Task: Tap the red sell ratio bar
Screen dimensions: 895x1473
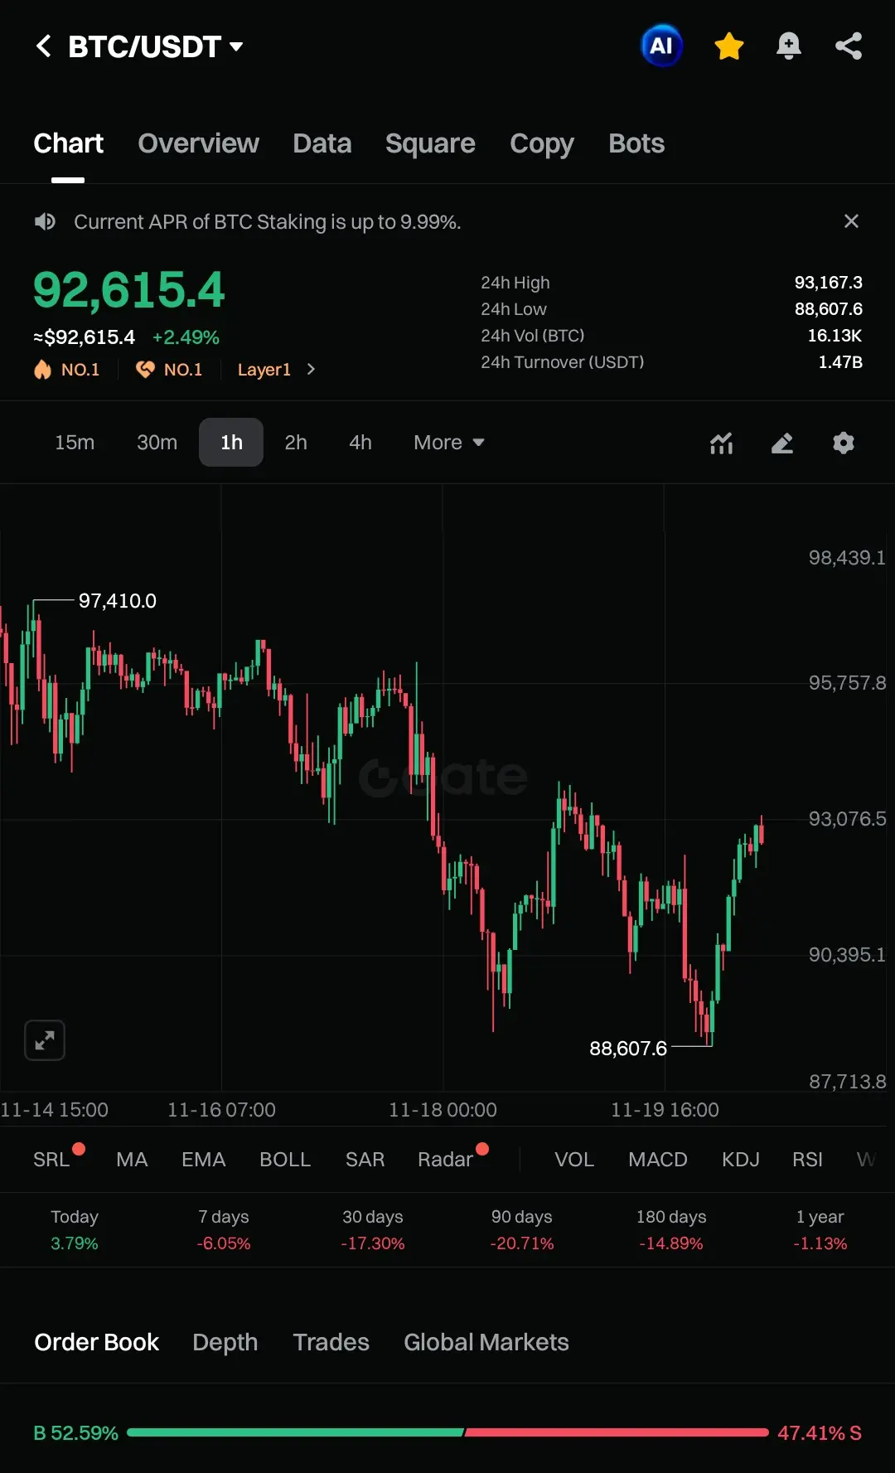Action: (617, 1432)
